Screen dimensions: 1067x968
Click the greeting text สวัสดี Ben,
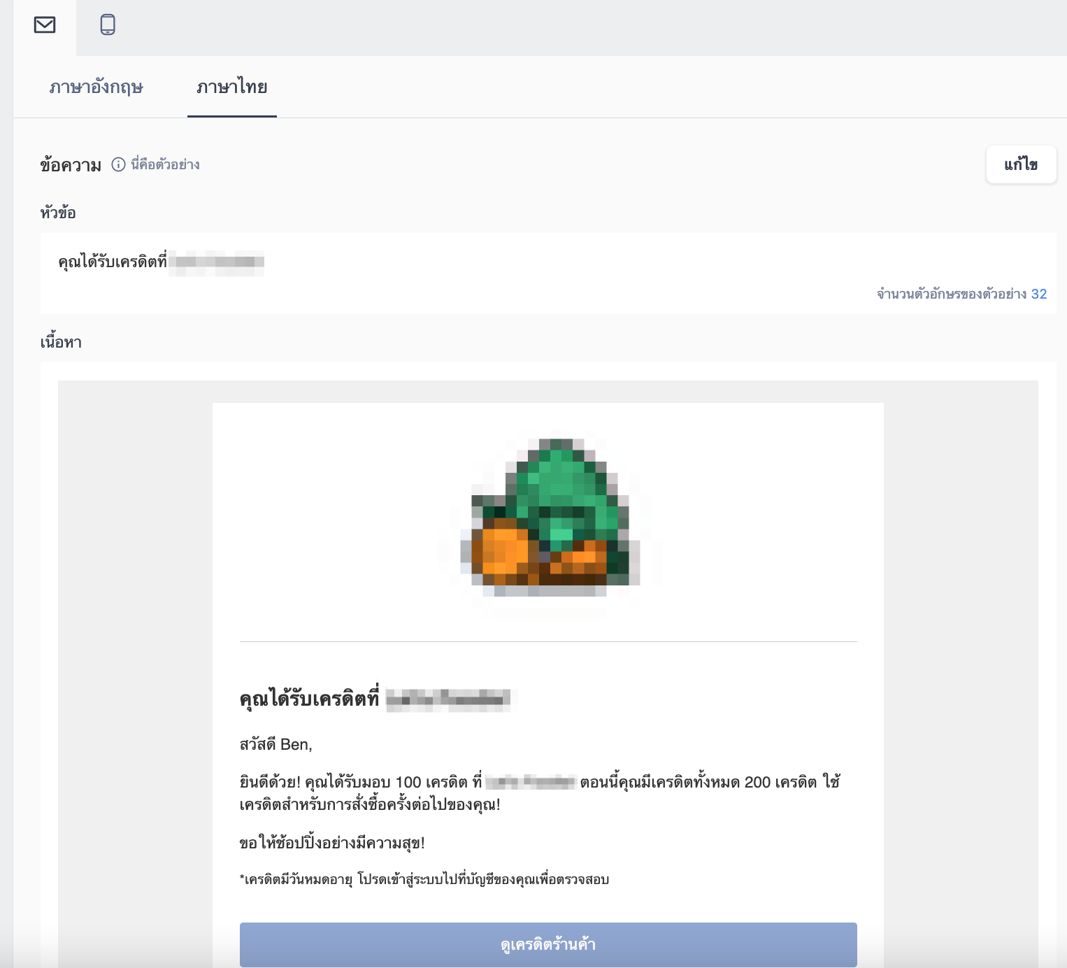[x=275, y=744]
